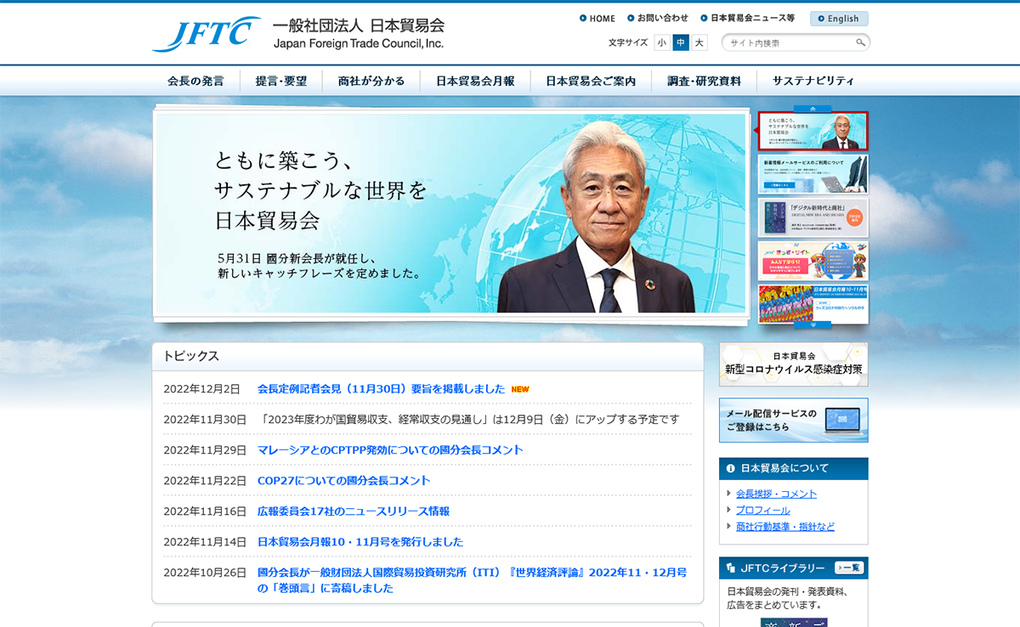The height and width of the screenshot is (627, 1020).
Task: Click the main chairman hero banner
Action: tap(450, 213)
